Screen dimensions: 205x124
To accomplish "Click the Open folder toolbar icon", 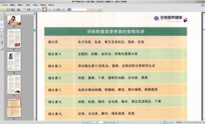I will point(3,10).
